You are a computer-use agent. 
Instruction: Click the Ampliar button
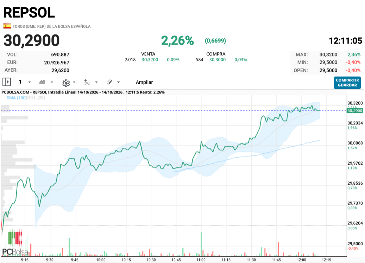(144, 82)
